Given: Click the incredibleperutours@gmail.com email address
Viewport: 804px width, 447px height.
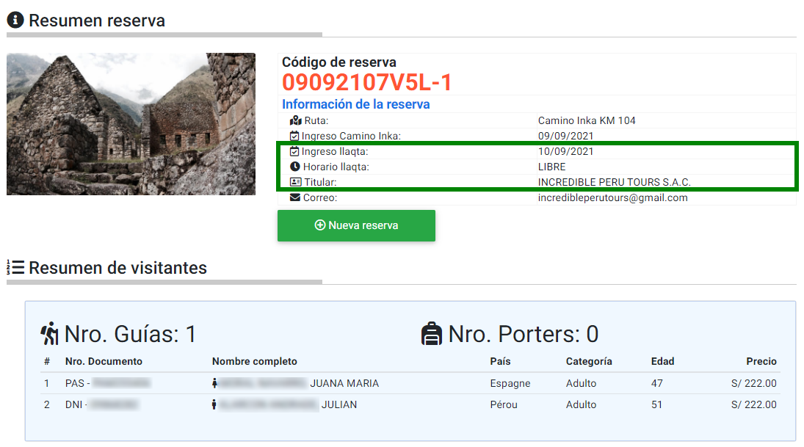Looking at the screenshot, I should coord(612,197).
